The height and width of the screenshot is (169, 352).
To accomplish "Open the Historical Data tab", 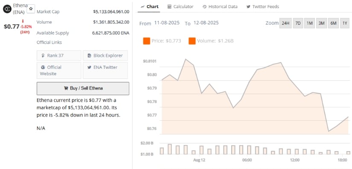I will pyautogui.click(x=220, y=7).
